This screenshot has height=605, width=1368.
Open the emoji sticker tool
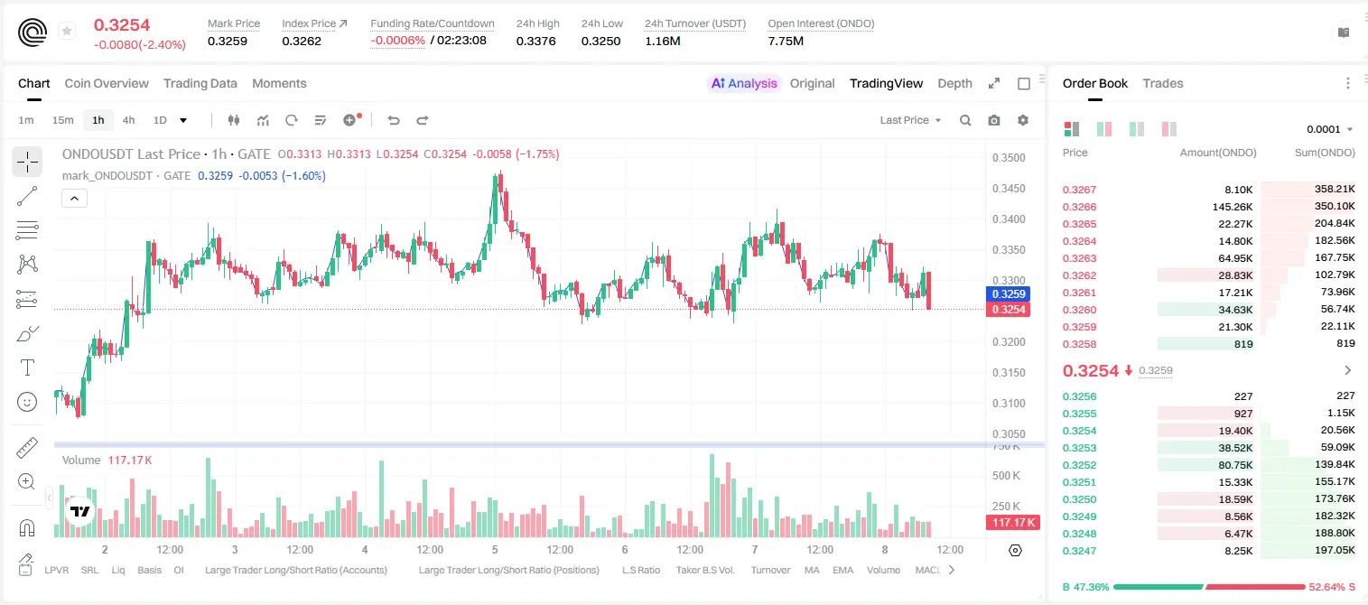point(27,402)
